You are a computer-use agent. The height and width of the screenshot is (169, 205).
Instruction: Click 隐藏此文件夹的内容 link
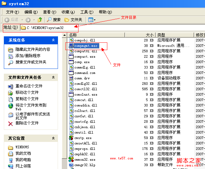coord(33,49)
